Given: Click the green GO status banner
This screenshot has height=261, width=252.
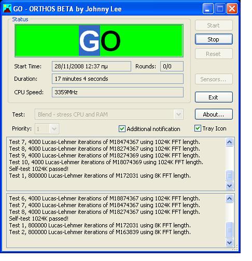Looking at the screenshot, I should [99, 40].
